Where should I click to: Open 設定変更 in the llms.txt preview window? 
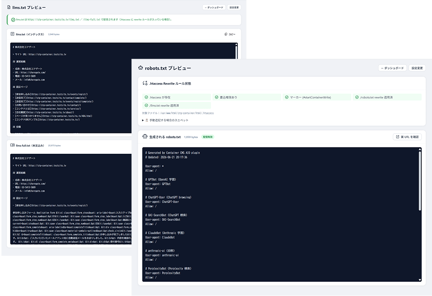pos(234,7)
